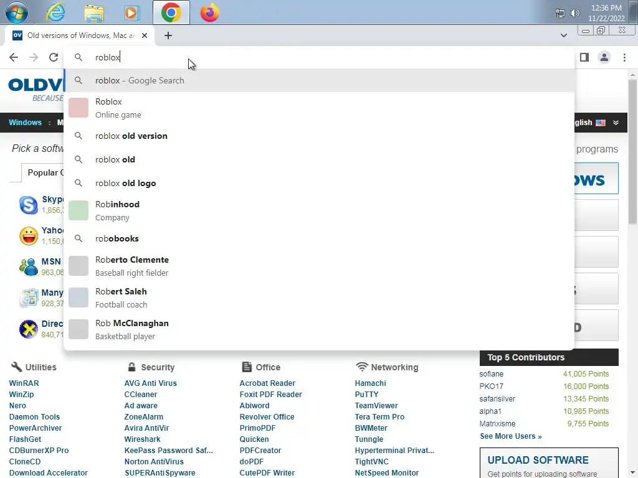638x478 pixels.
Task: Click the Utilities wrench icon
Action: pyautogui.click(x=16, y=367)
